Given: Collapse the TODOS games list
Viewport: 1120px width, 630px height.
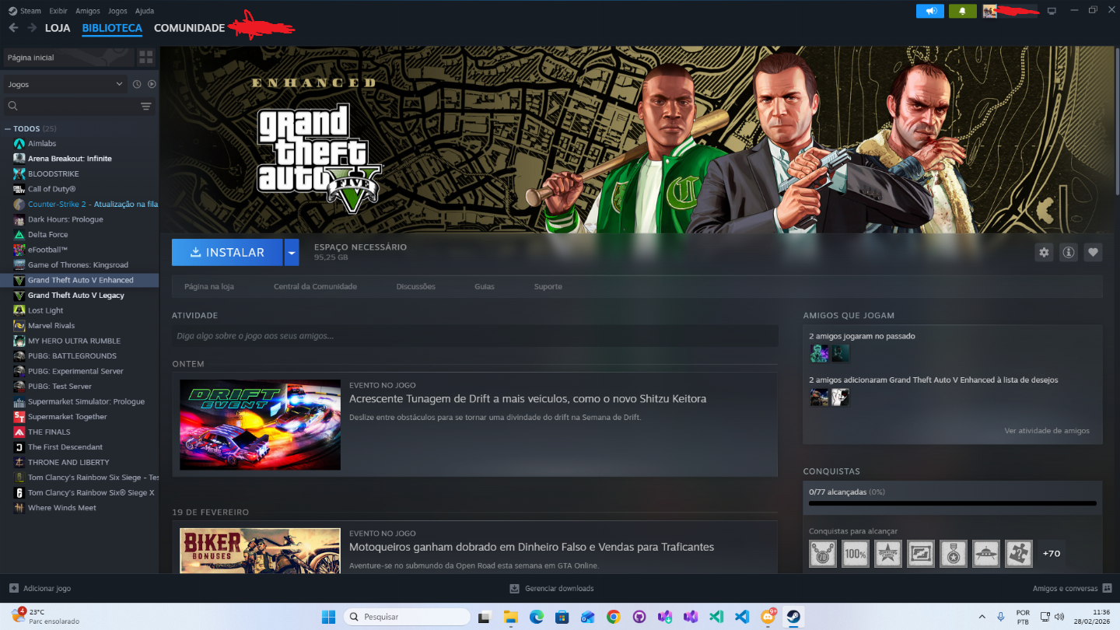Looking at the screenshot, I should (x=8, y=128).
